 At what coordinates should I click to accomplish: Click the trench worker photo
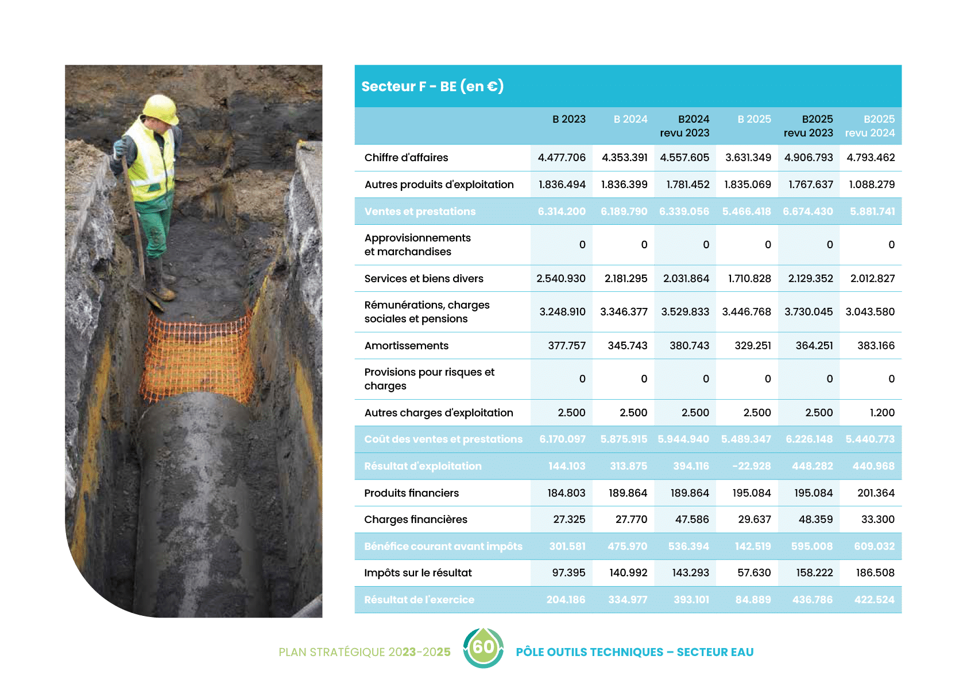(194, 341)
